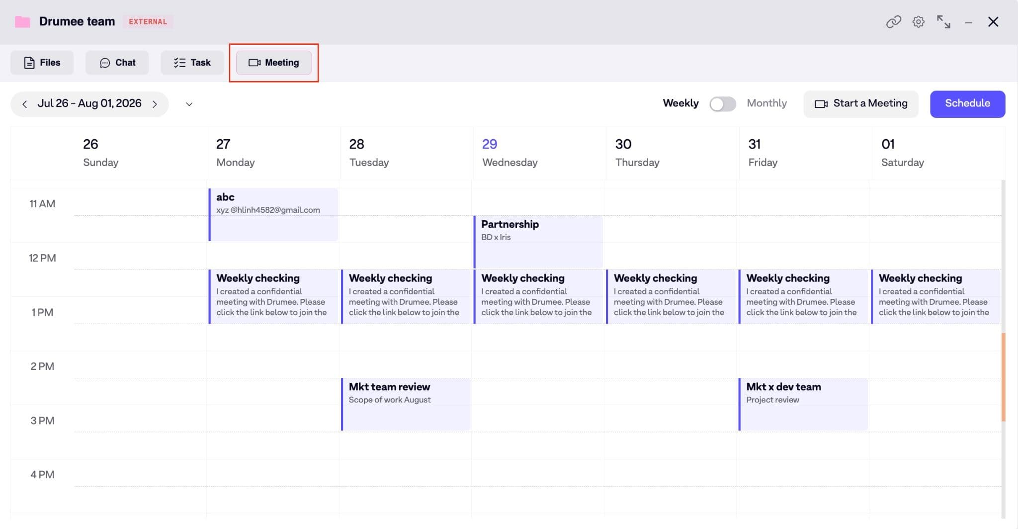Open the Mkt team review meeting

(x=406, y=404)
